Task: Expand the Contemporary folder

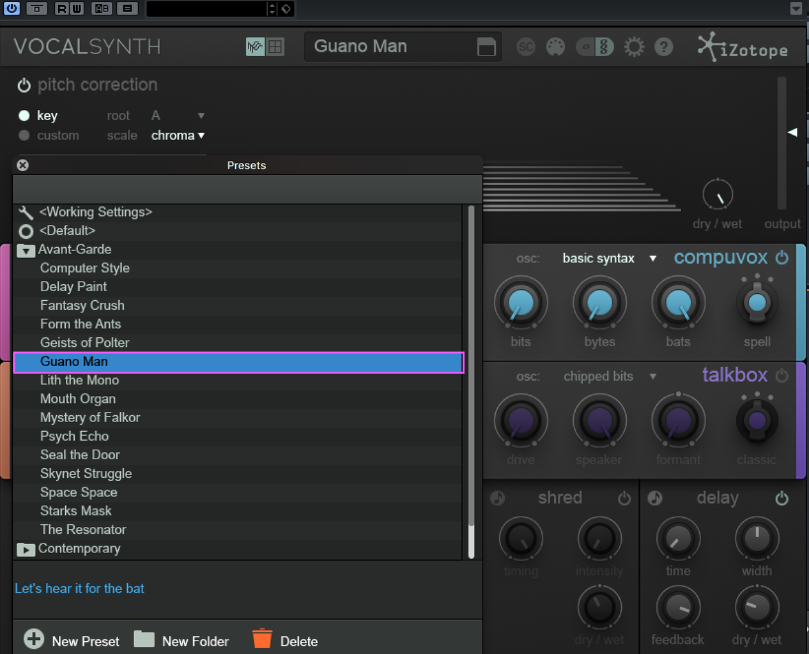Action: tap(26, 549)
